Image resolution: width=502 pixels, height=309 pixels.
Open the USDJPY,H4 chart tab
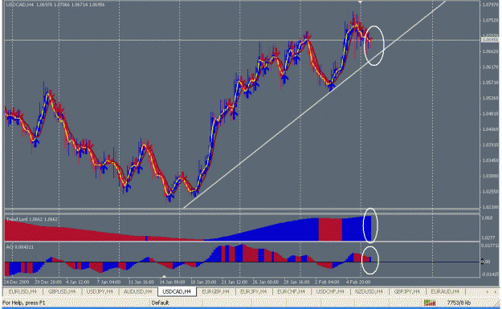[x=100, y=291]
